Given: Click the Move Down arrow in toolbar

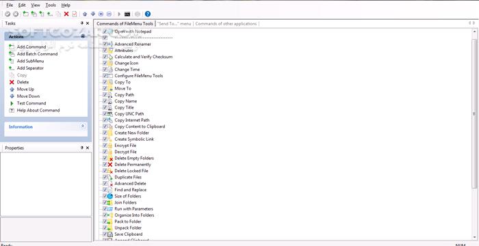Looking at the screenshot, I should [93, 14].
